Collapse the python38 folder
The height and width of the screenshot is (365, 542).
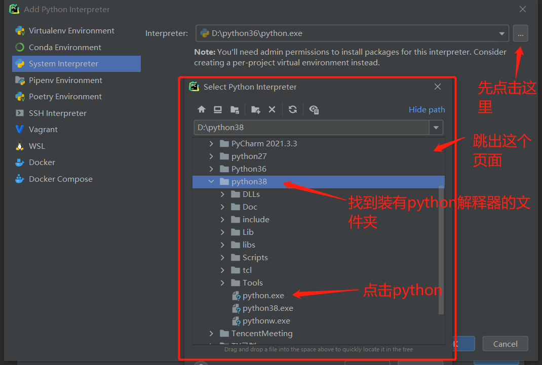point(211,182)
